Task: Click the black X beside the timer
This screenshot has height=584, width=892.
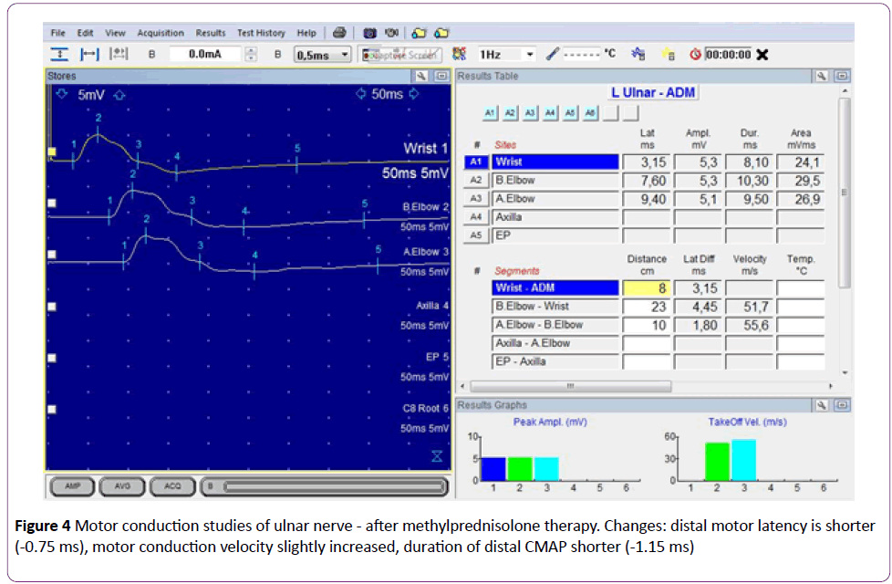Action: [762, 55]
